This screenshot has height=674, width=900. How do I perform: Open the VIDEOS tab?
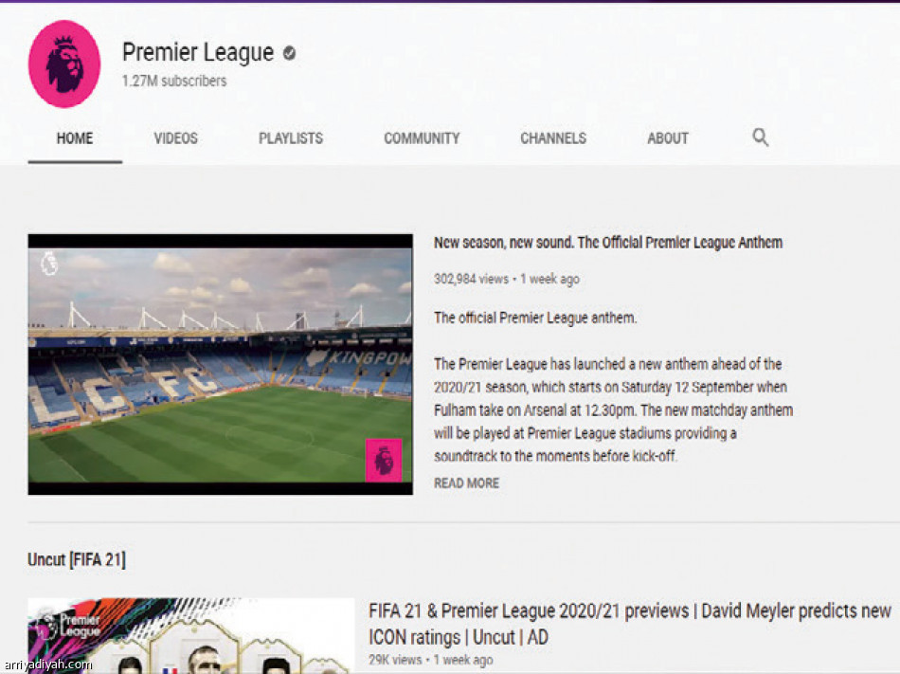(x=176, y=138)
